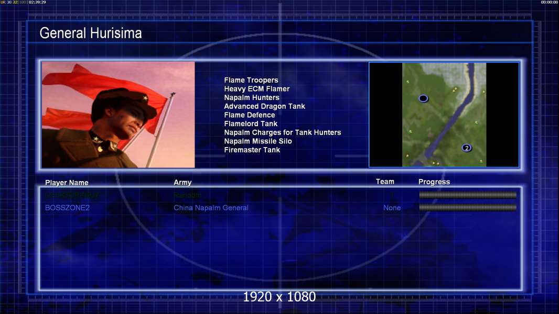
Task: Click the Random army player's progress bar
Action: (468, 195)
